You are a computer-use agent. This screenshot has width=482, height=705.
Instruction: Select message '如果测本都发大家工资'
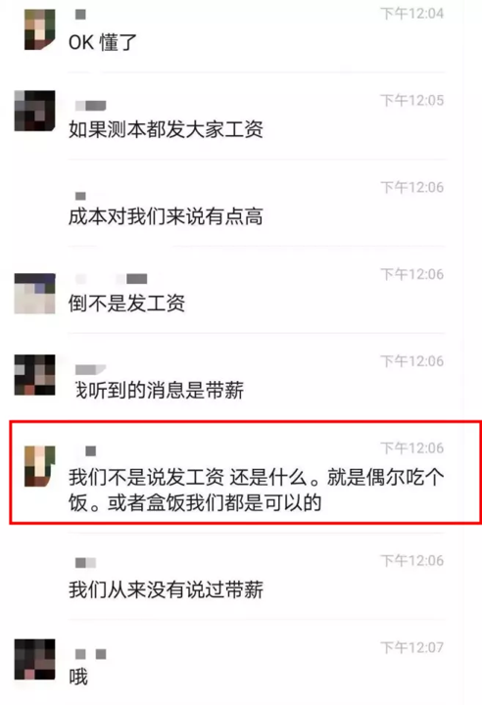166,129
